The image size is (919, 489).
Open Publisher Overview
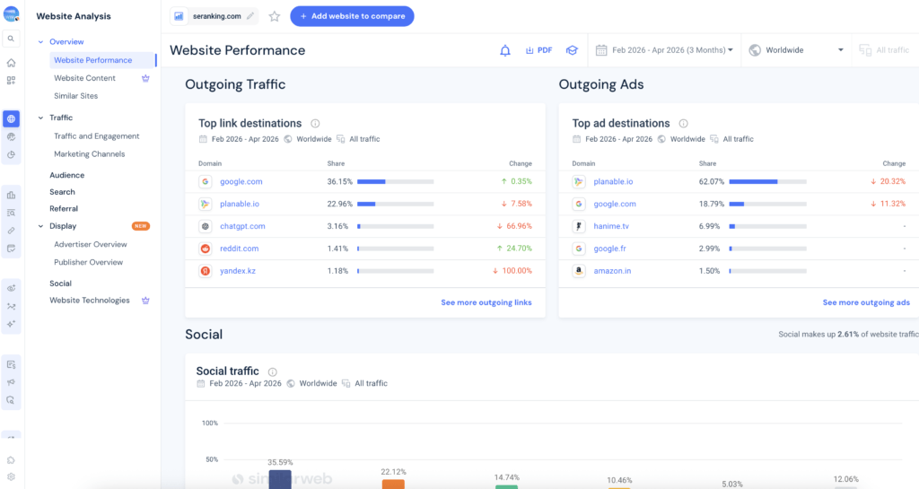point(89,262)
